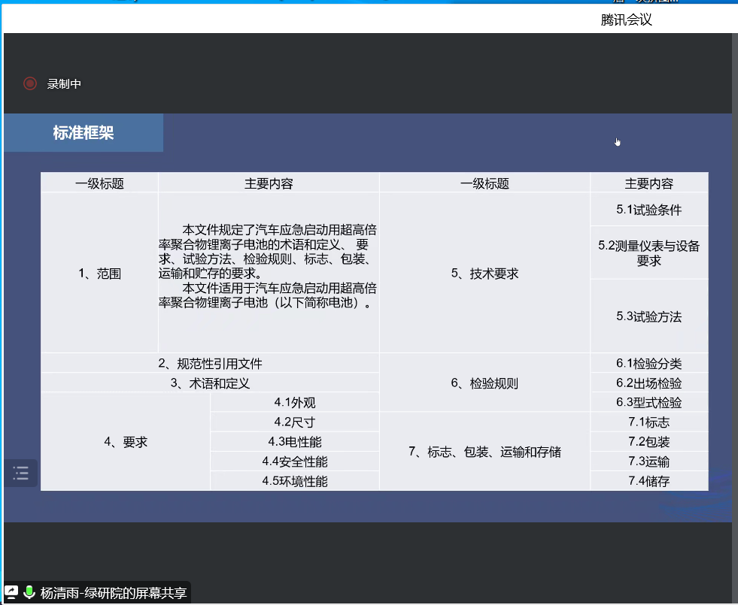Click the 腾讯会议 window title
Screen dimensions: 738x605
point(626,20)
